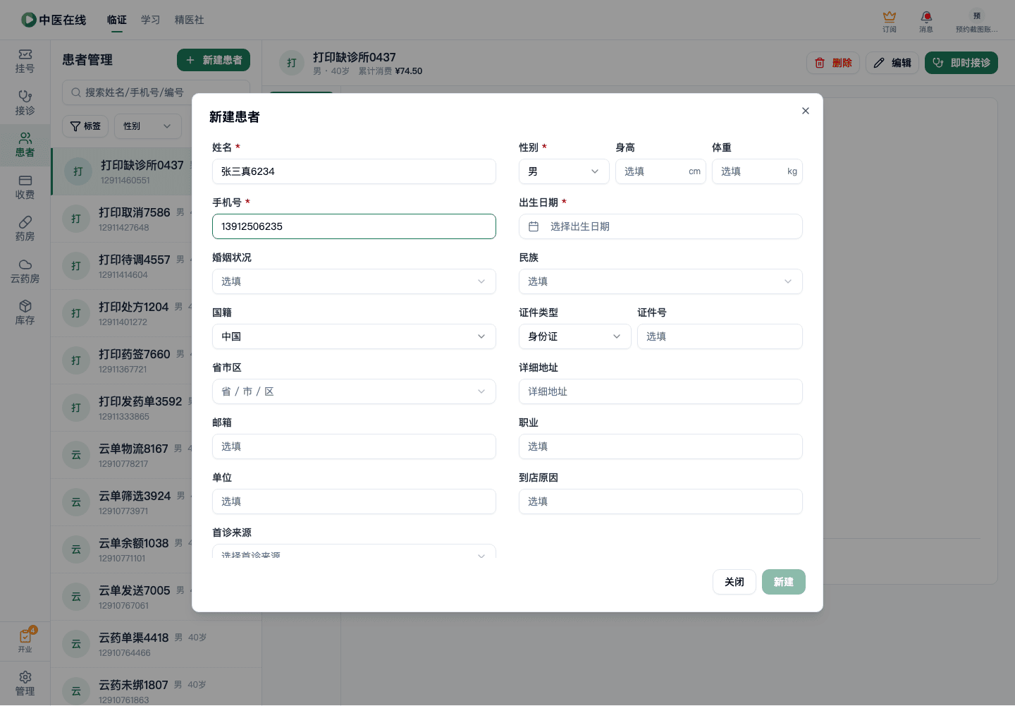Image resolution: width=1015 pixels, height=706 pixels.
Task: Select patient 云单余额1038 in list
Action: coord(121,549)
